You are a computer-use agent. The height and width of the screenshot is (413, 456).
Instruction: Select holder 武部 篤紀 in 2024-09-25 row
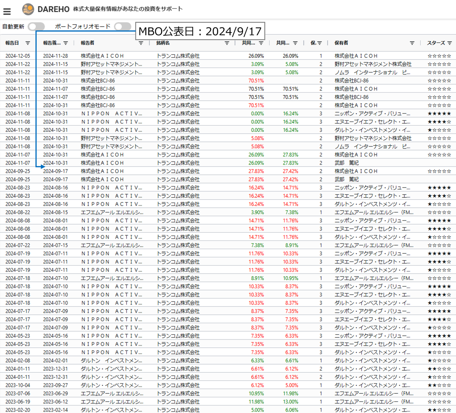347,180
